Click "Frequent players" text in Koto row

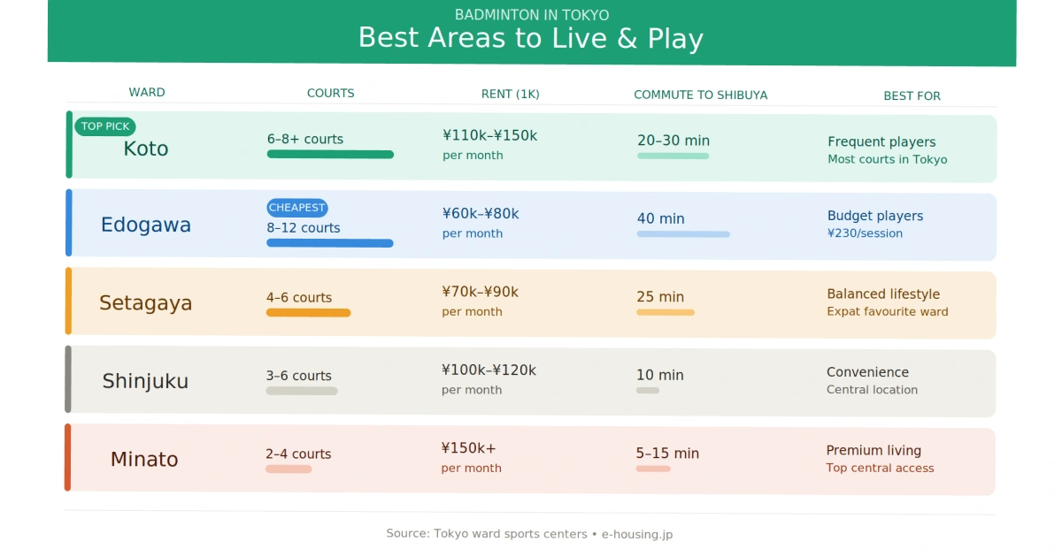point(881,141)
